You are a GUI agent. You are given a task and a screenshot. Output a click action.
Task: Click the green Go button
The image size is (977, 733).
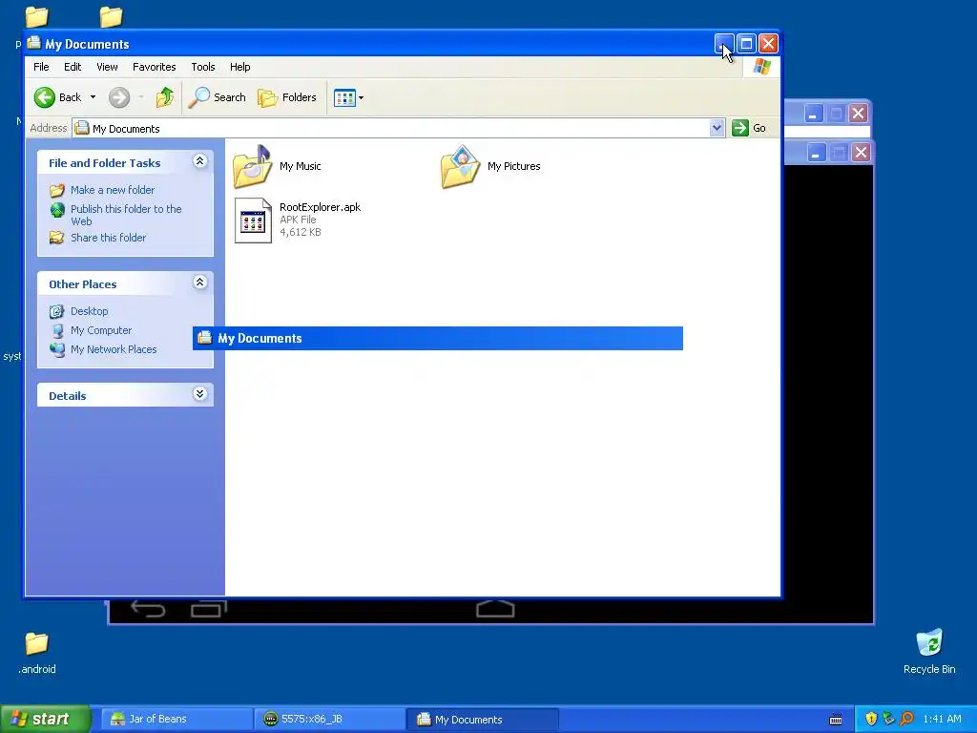749,129
